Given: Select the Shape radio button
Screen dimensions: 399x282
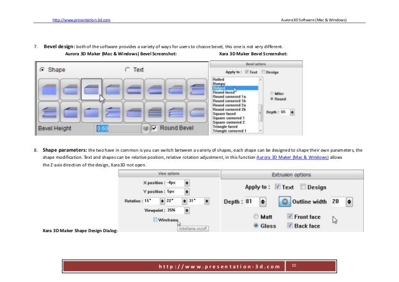Looking at the screenshot, I should pos(42,70).
